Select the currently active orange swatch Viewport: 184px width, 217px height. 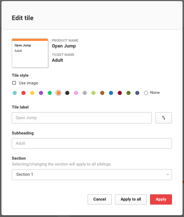58,93
